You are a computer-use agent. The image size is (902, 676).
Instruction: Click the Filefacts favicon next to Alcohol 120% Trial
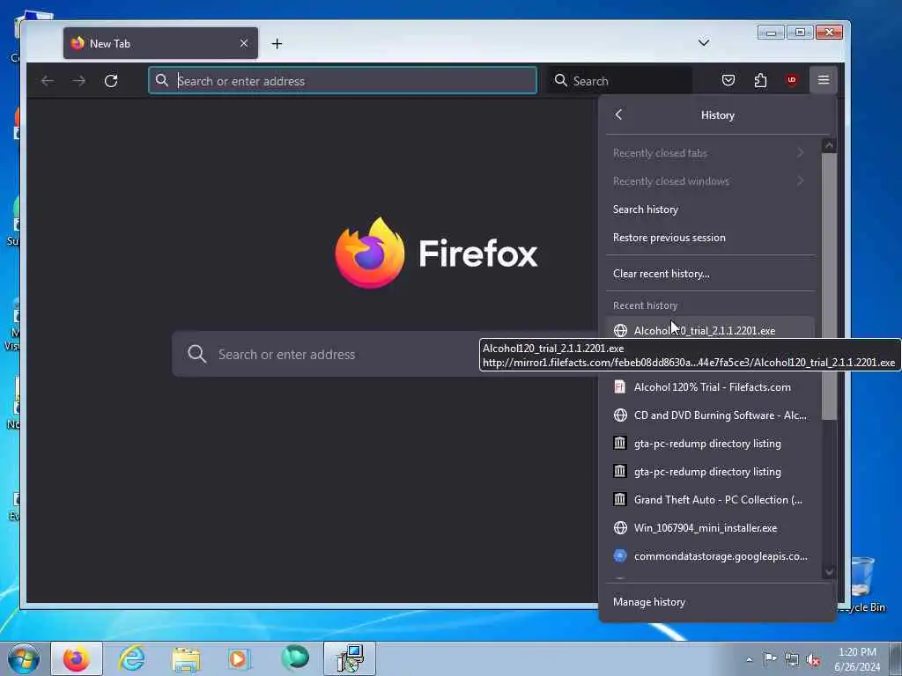click(x=619, y=387)
